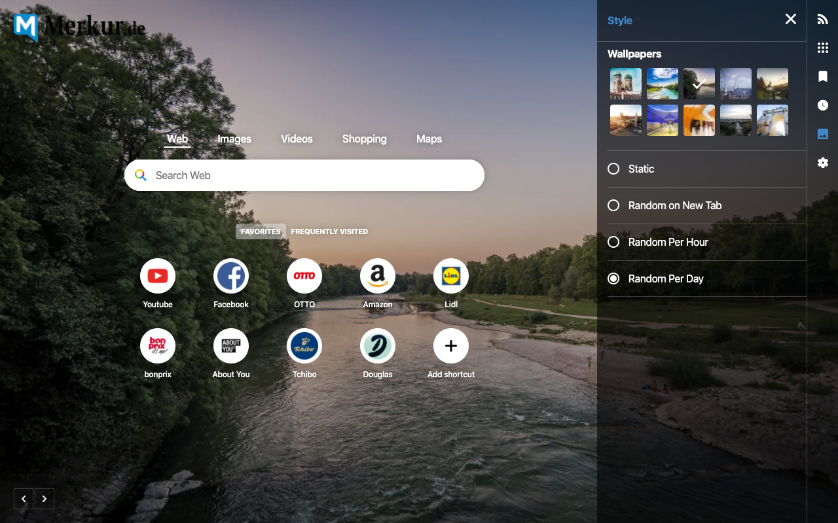Click the Wallpapers heading
This screenshot has height=523, width=838.
click(x=634, y=54)
